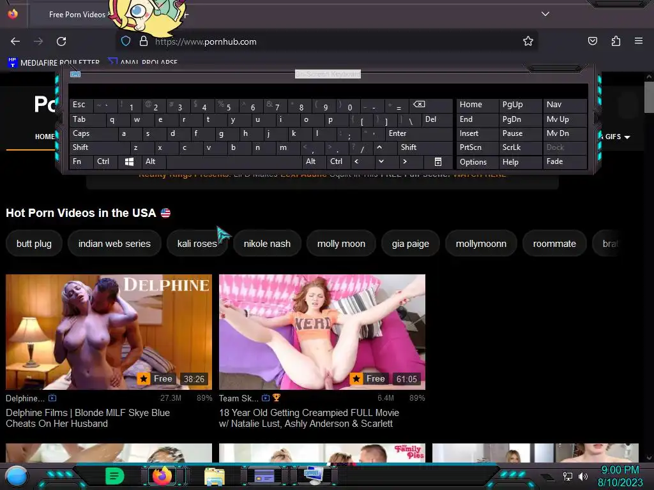This screenshot has width=654, height=490.
Task: Click the down arrow key on the on-screen keyboard
Action: click(381, 161)
